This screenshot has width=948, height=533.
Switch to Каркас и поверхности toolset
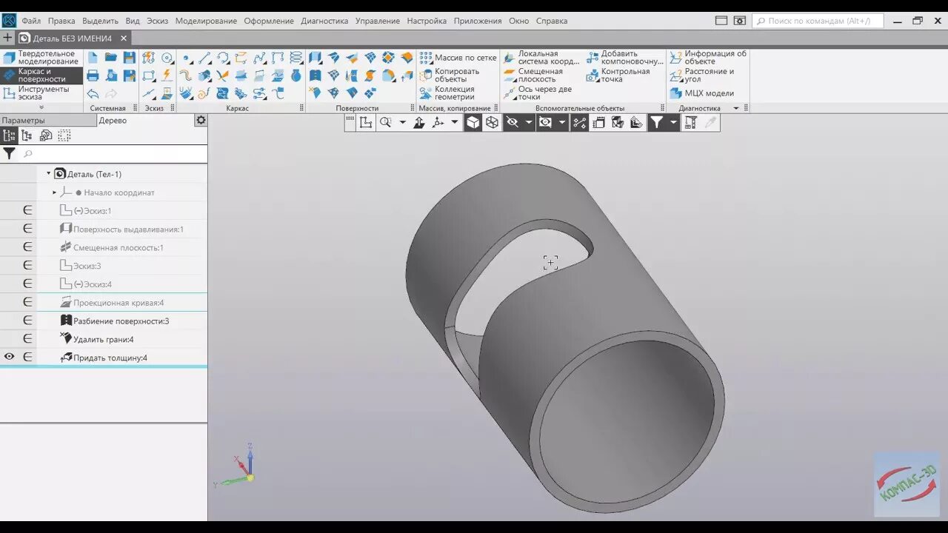(x=41, y=76)
